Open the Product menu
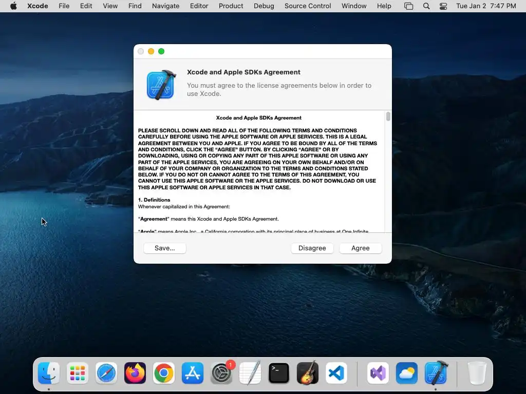This screenshot has height=394, width=526. tap(231, 6)
